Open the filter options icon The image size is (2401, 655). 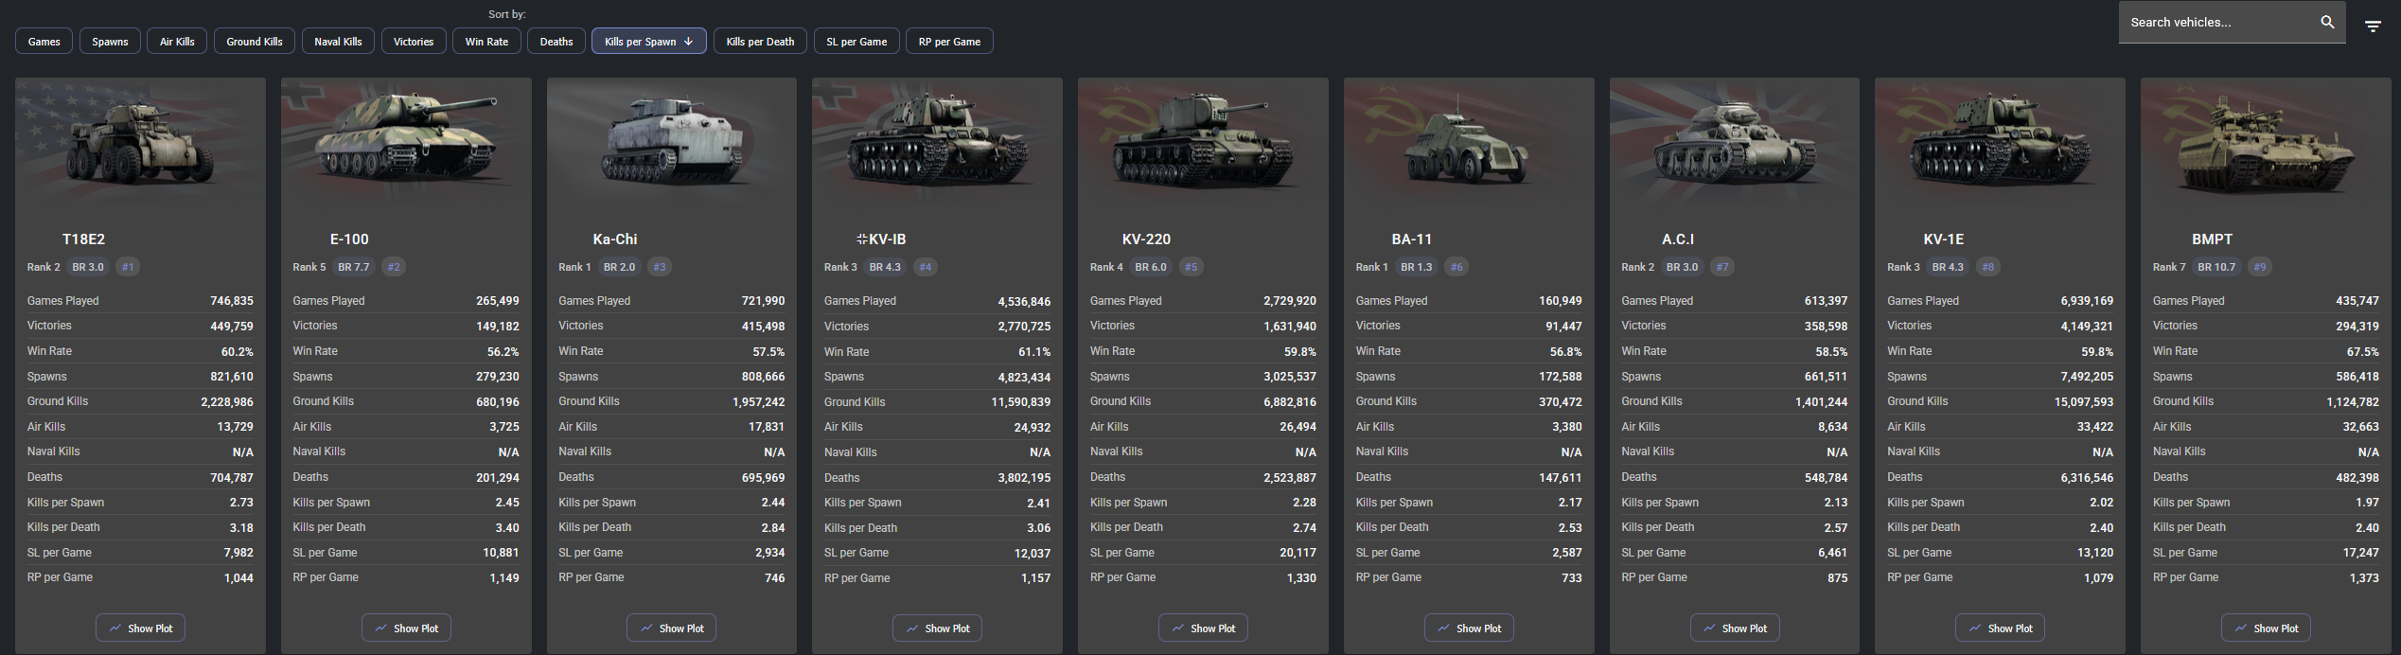coord(2373,27)
